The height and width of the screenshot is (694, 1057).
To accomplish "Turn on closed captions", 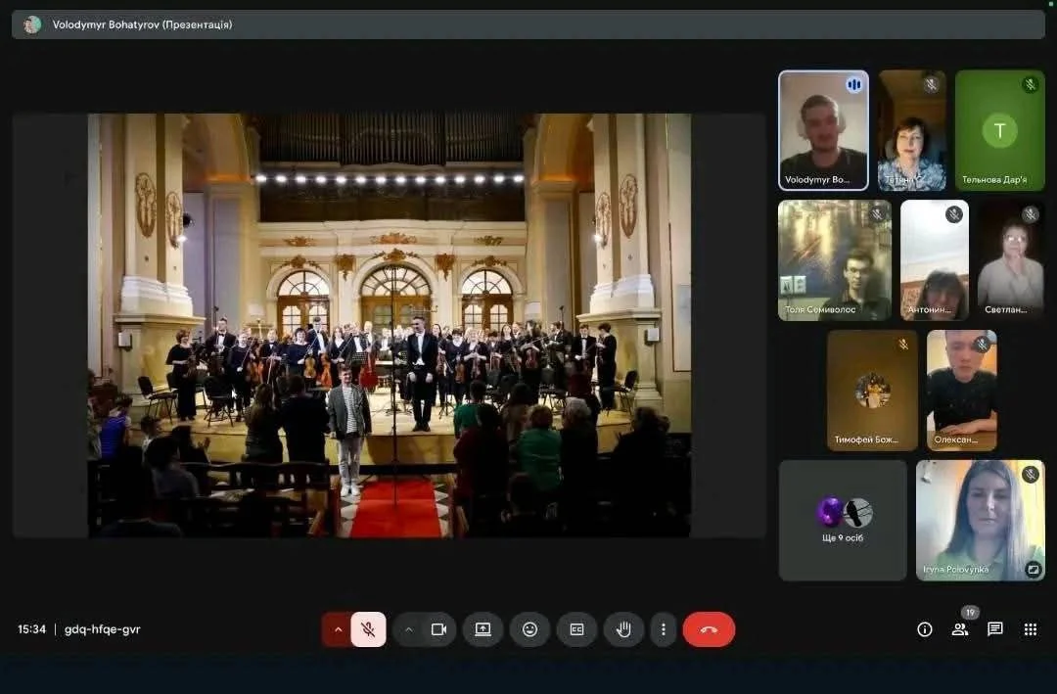I will [x=576, y=629].
